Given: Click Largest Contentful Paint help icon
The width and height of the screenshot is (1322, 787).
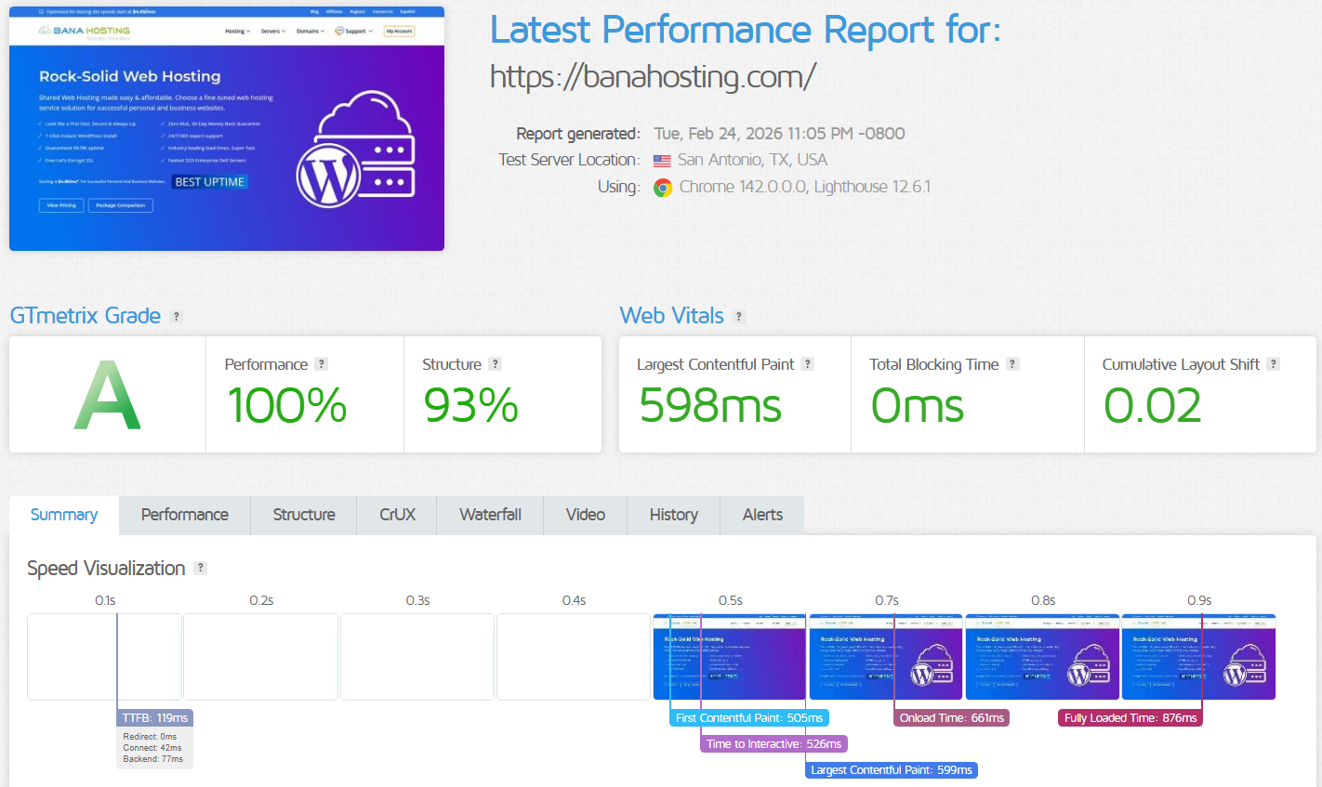Looking at the screenshot, I should [808, 364].
